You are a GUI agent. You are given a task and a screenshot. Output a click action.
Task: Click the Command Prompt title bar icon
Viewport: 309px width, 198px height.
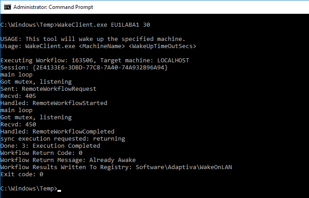click(x=8, y=7)
